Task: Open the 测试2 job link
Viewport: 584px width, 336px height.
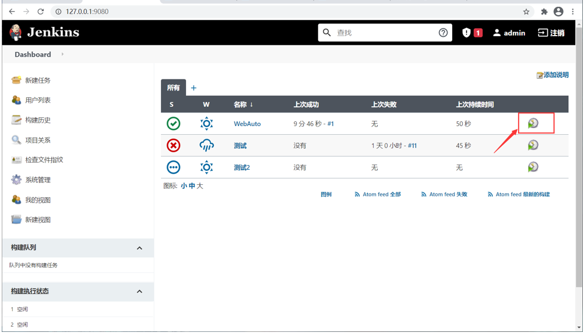Action: tap(242, 168)
